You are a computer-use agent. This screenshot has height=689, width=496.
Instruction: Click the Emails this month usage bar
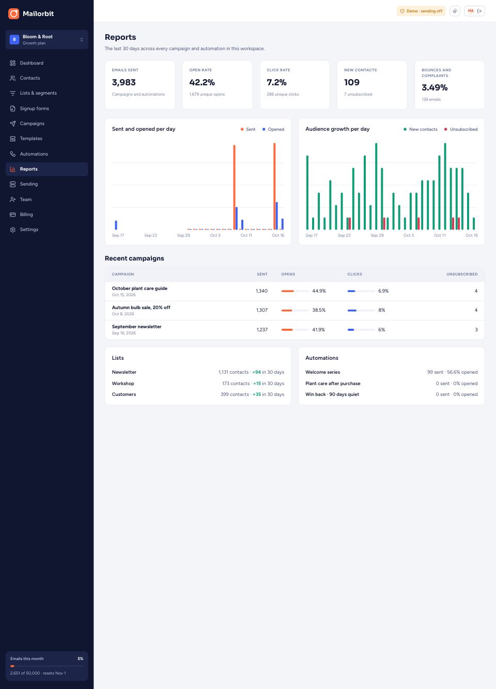tap(47, 666)
